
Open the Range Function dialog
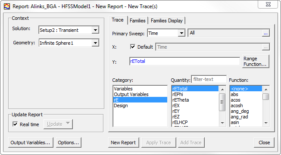point(256,62)
